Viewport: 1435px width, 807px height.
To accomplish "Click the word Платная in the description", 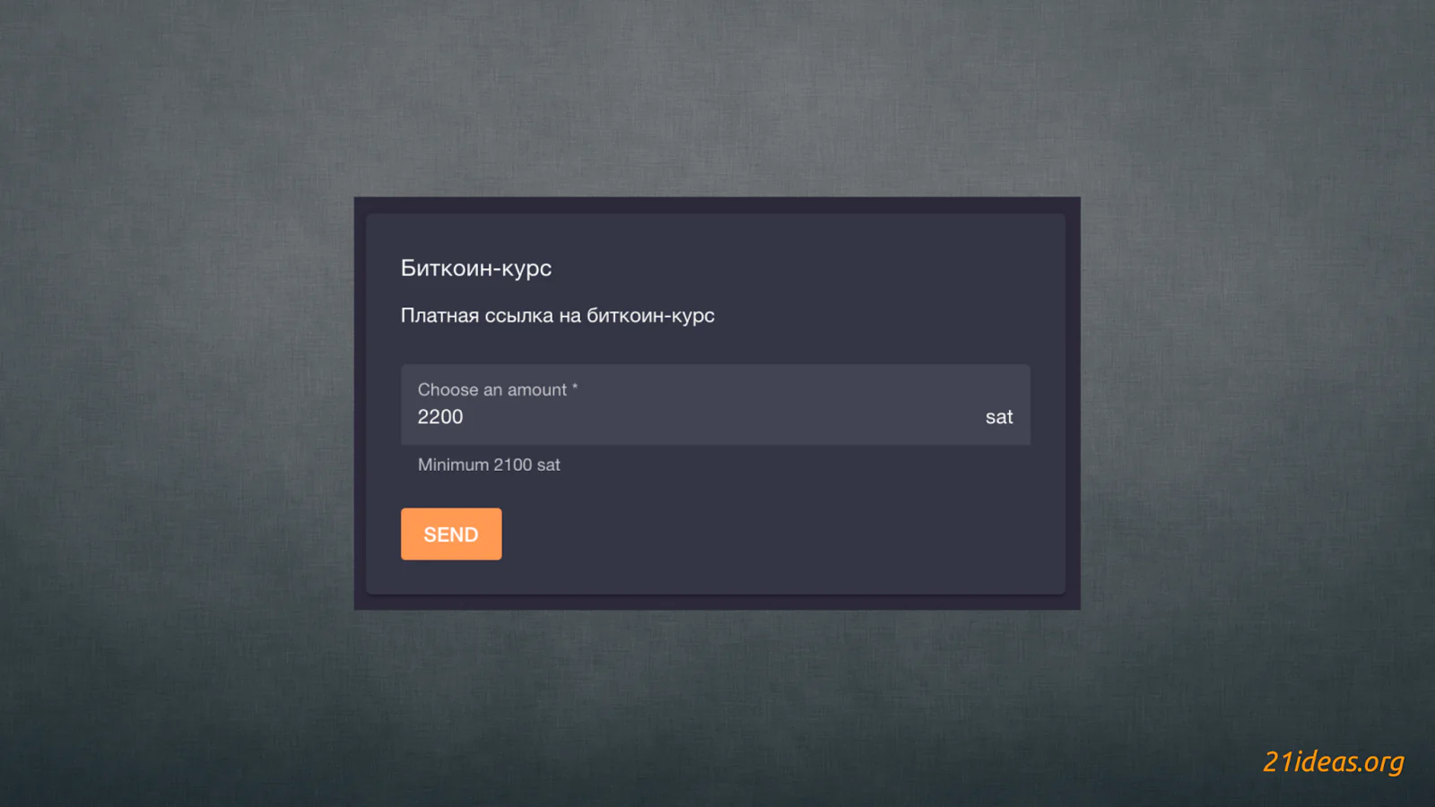I will pos(439,316).
